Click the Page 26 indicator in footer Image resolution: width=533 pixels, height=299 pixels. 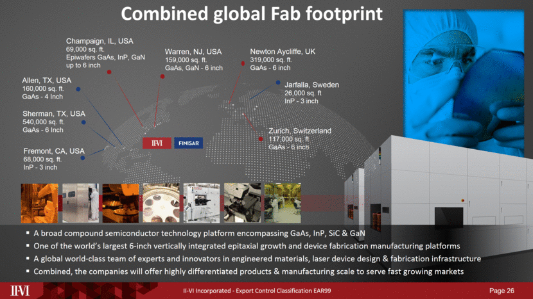(x=502, y=291)
